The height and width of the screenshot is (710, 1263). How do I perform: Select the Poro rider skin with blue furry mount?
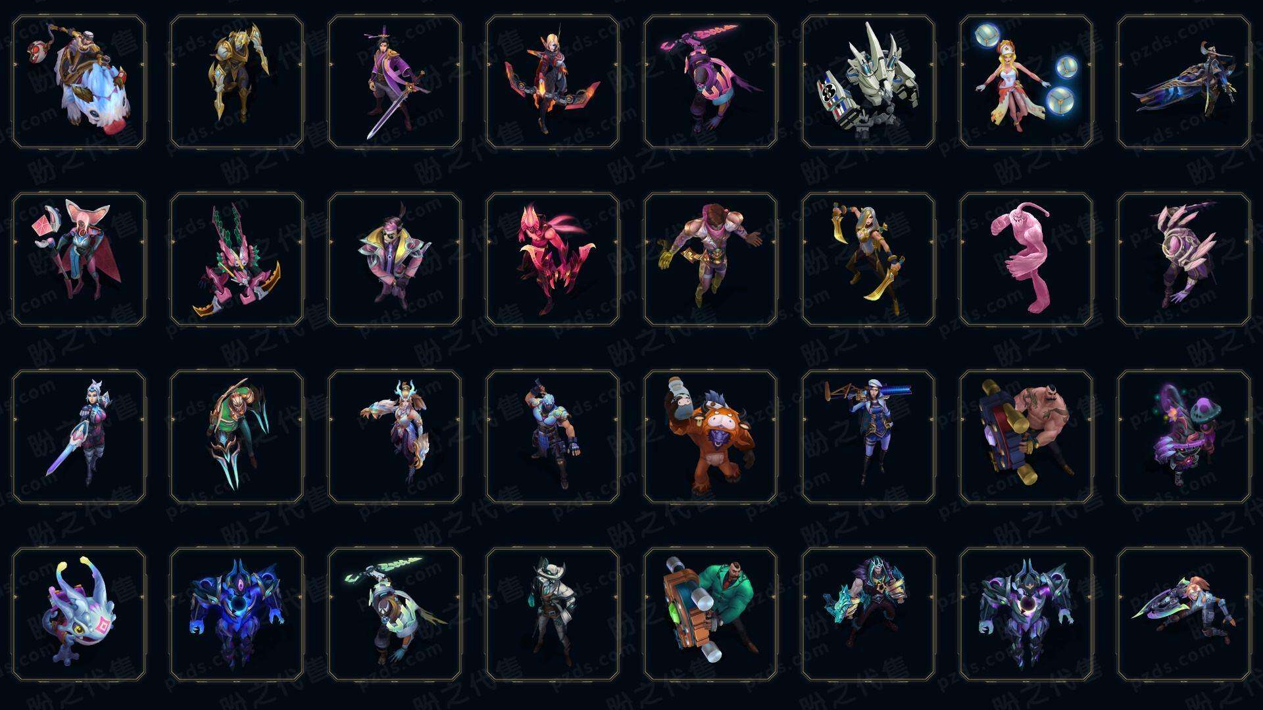pyautogui.click(x=79, y=82)
